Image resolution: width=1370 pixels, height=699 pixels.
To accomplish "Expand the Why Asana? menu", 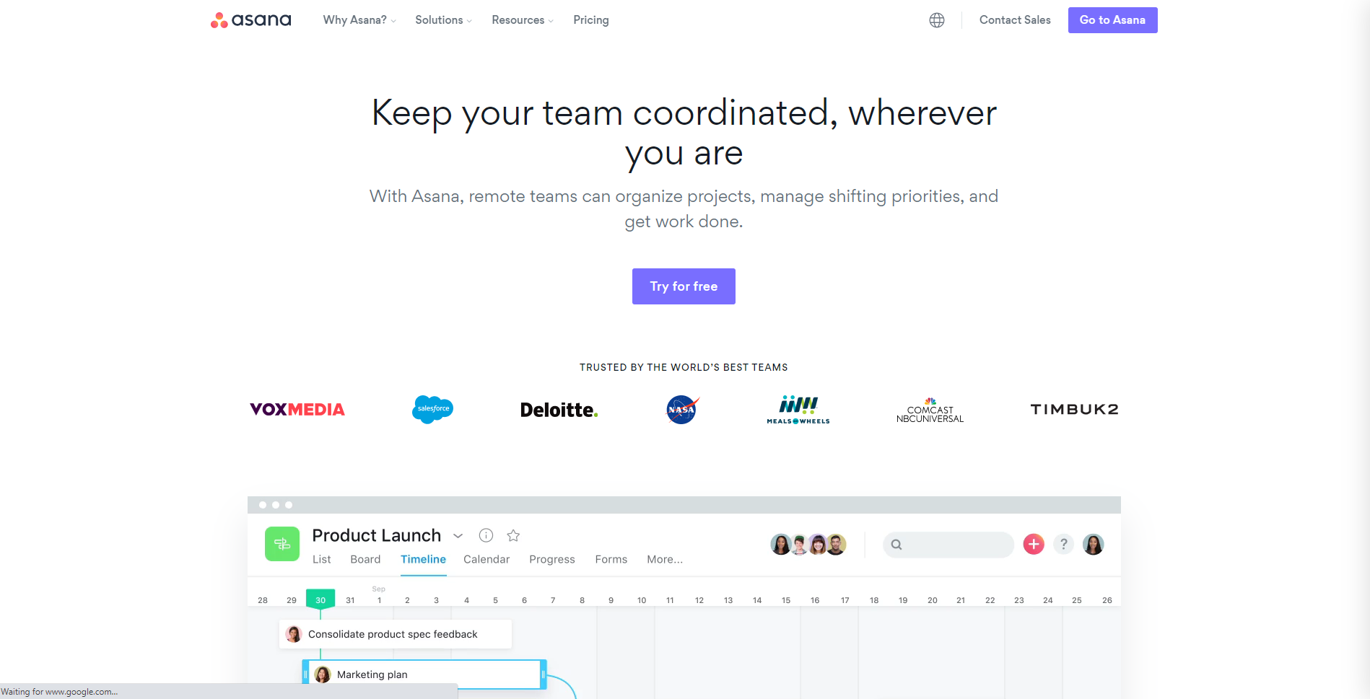I will point(359,20).
